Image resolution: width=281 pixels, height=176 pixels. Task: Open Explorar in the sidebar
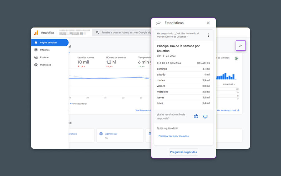tap(44, 58)
